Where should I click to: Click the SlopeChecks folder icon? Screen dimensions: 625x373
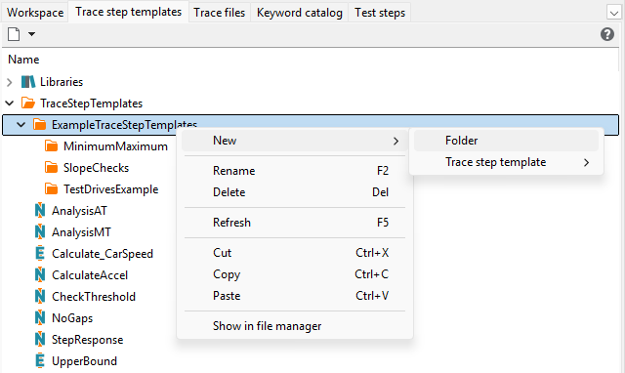point(51,168)
